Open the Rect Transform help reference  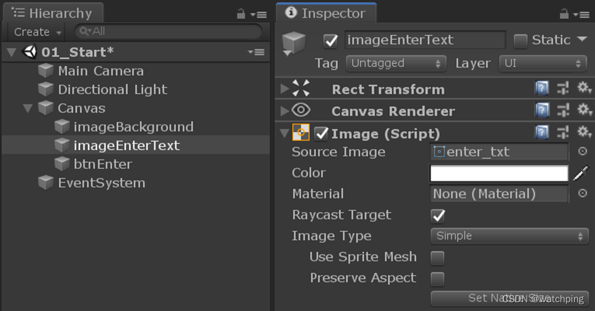(542, 89)
